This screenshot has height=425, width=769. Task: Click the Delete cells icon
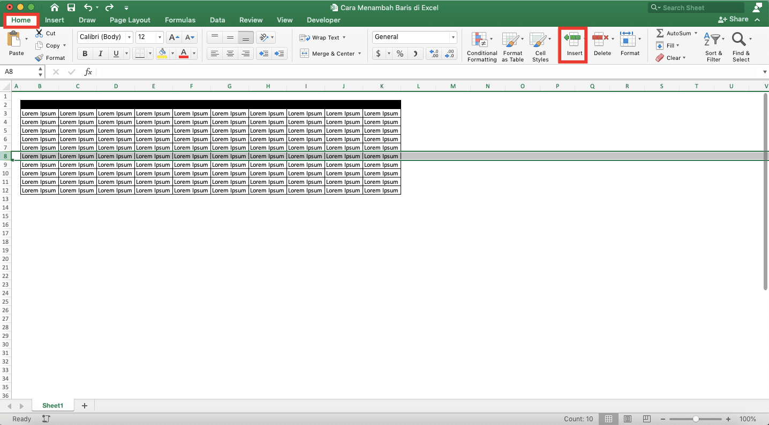pos(601,38)
